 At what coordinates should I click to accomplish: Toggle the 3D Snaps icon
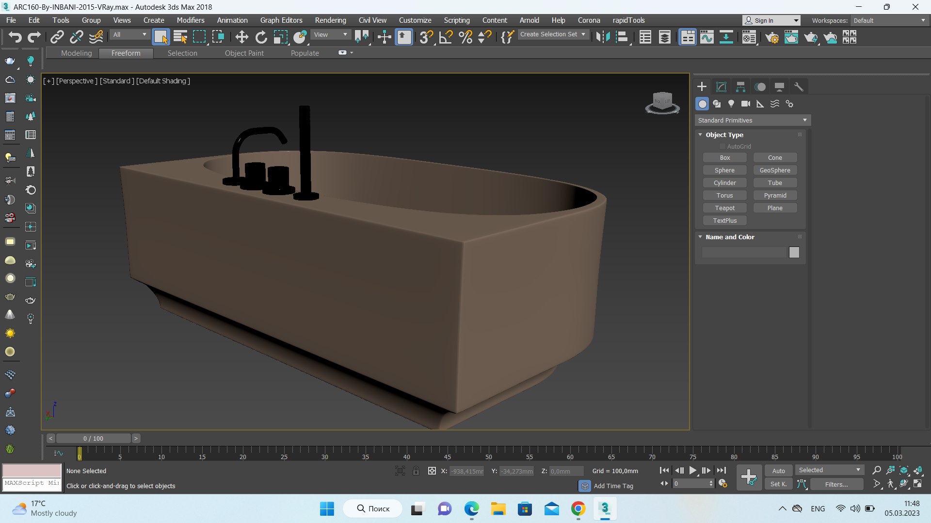point(426,37)
